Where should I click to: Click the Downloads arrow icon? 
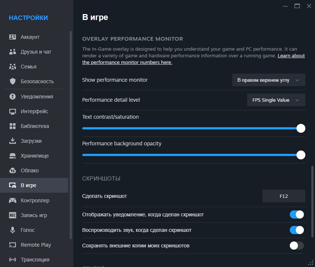[x=13, y=141]
